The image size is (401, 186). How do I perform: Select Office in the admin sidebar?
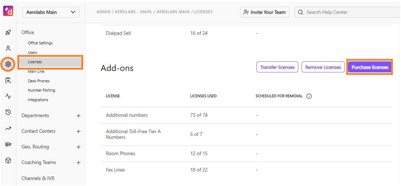click(x=28, y=32)
